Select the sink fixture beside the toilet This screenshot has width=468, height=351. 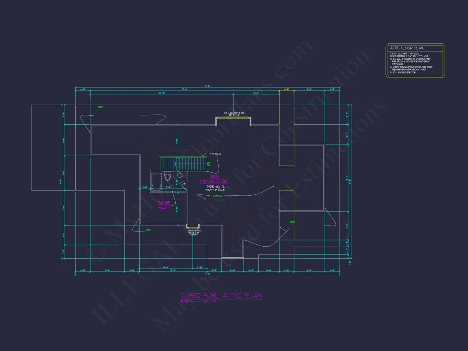[x=180, y=175]
